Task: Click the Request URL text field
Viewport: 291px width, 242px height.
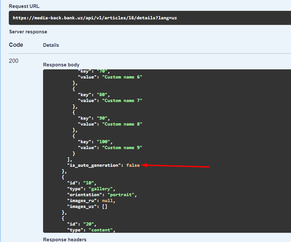Action: (x=150, y=18)
